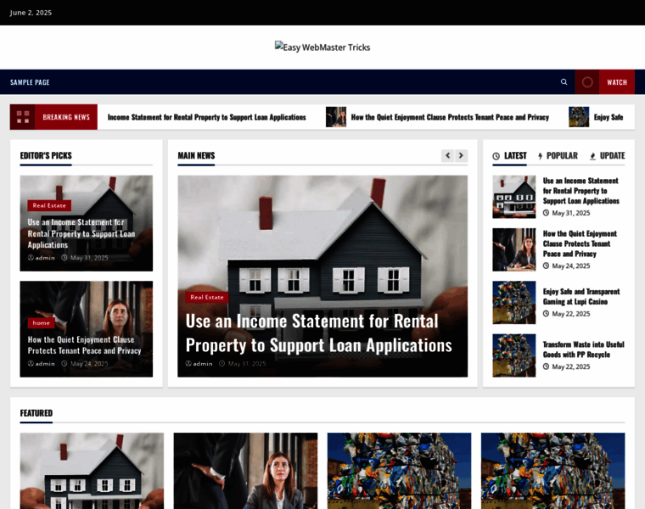Image resolution: width=645 pixels, height=509 pixels.
Task: Open ticker headline Income Statement for Rental Property
Action: pyautogui.click(x=206, y=117)
